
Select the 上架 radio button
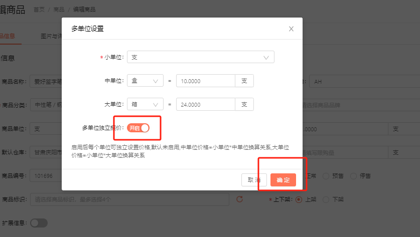pos(299,199)
